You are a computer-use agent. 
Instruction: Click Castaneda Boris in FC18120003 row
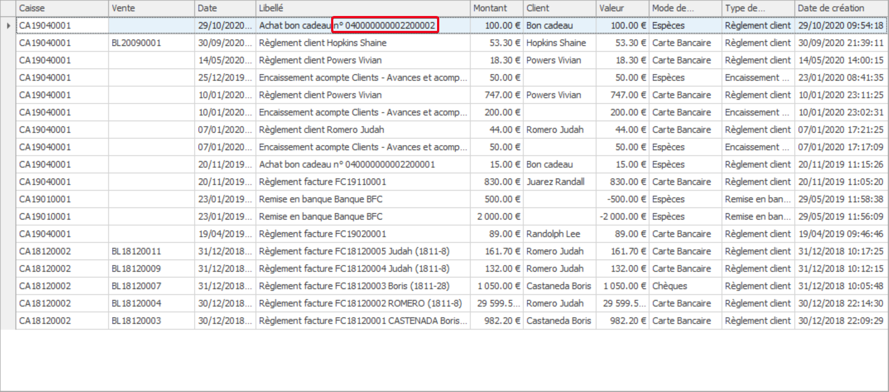click(558, 286)
